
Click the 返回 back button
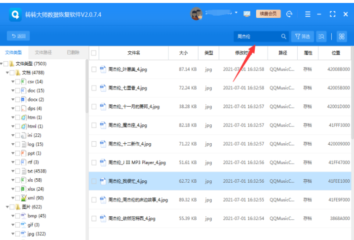tap(18, 36)
